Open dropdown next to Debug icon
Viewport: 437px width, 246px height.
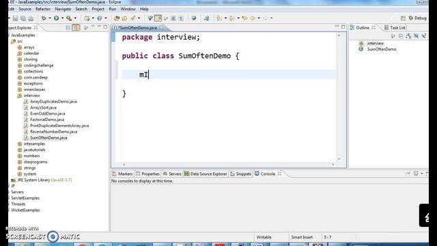50,18
